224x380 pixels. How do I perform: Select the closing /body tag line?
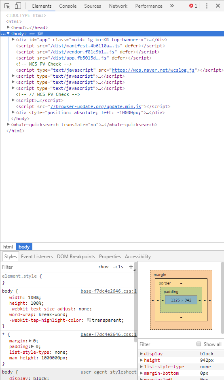[20, 119]
